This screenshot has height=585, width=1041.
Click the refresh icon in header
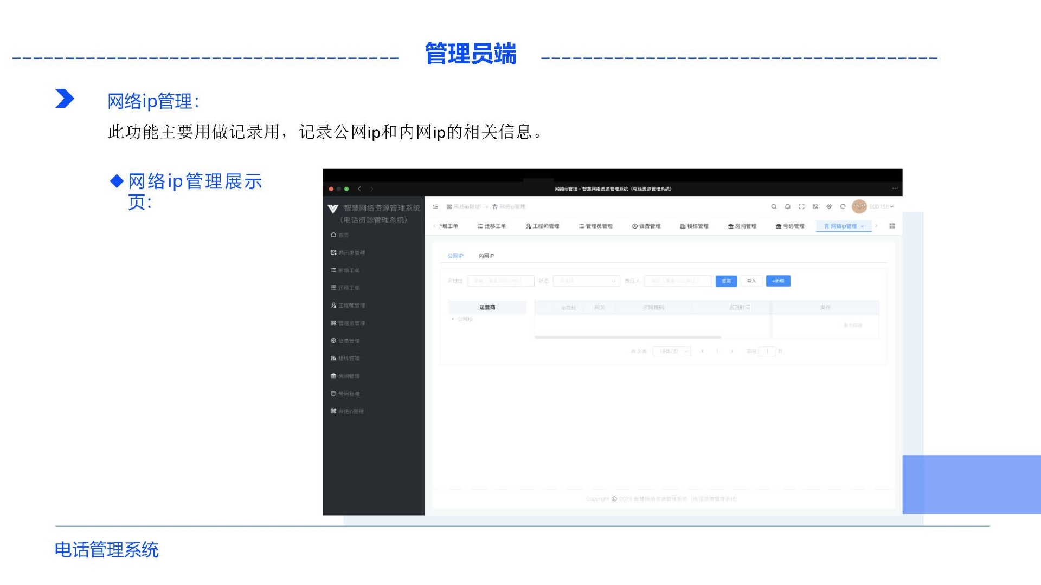coord(843,206)
